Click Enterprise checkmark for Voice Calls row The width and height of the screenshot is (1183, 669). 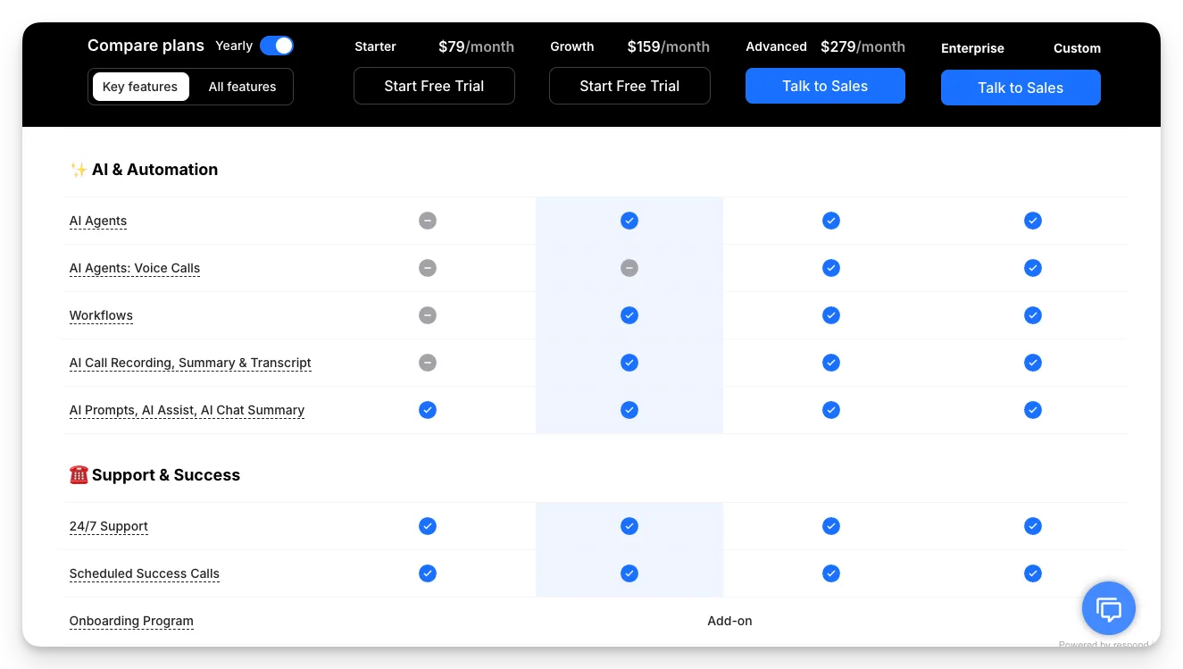tap(1033, 268)
